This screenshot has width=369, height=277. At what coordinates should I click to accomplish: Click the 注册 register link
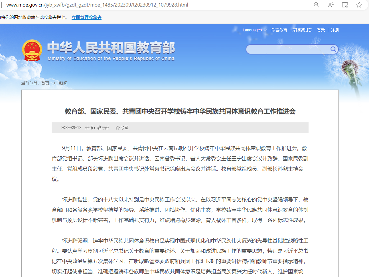coord(335,30)
